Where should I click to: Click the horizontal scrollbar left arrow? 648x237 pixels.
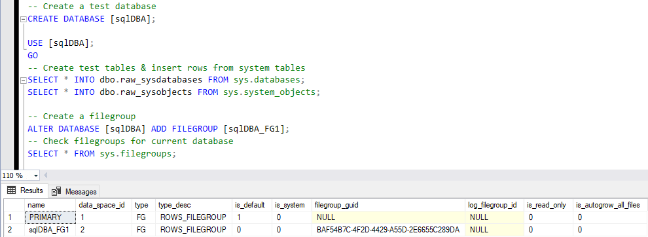tap(45, 175)
